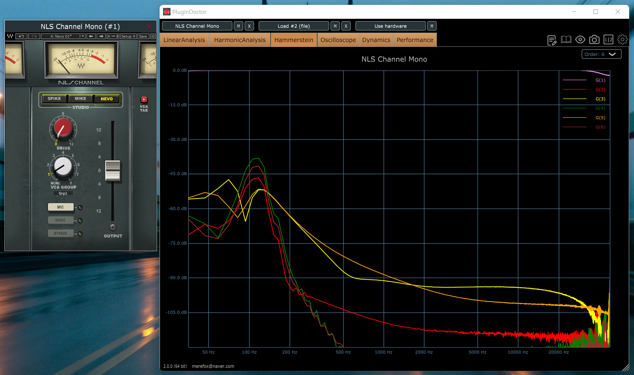Toggle the eye visibility icon
The width and height of the screenshot is (634, 375).
pos(580,39)
